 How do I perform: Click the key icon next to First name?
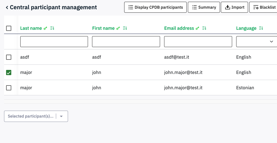[x=118, y=28]
